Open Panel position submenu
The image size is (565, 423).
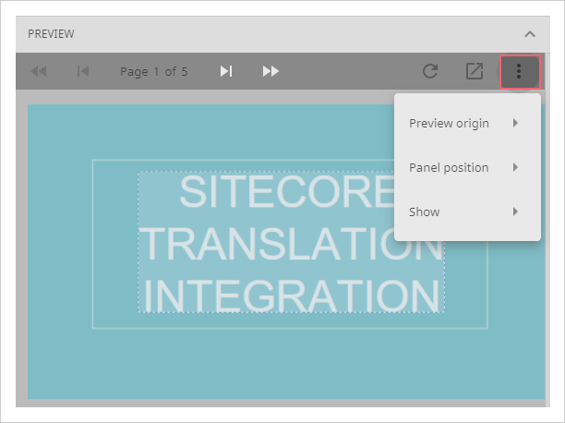[x=467, y=168]
